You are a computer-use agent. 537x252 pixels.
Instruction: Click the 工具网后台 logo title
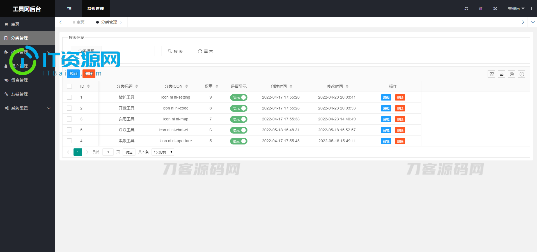pos(27,9)
